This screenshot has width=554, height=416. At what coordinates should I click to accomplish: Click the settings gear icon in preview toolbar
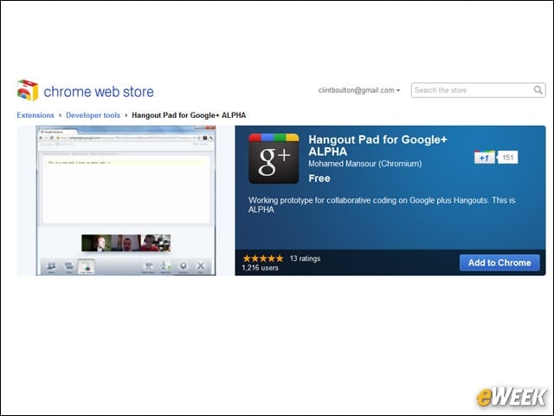click(183, 266)
